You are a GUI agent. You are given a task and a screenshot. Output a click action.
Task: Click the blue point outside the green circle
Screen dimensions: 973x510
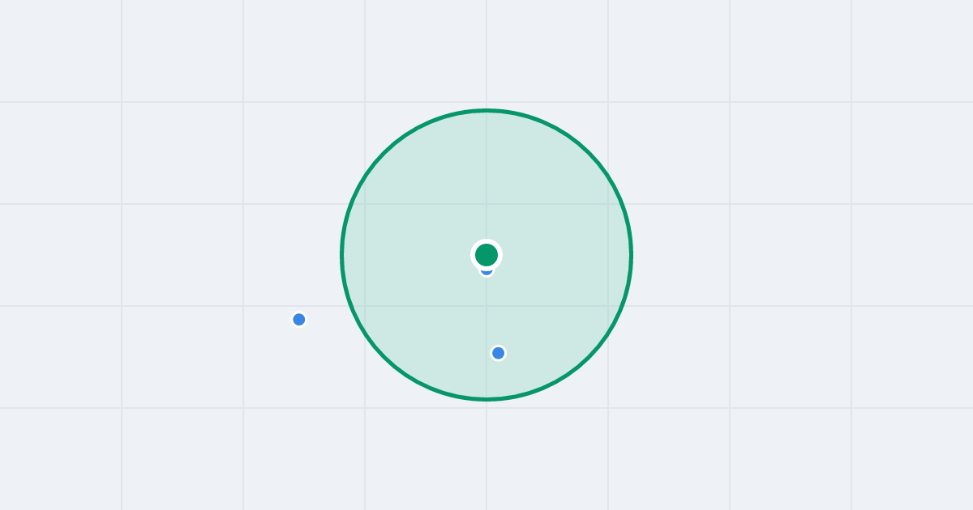(299, 320)
